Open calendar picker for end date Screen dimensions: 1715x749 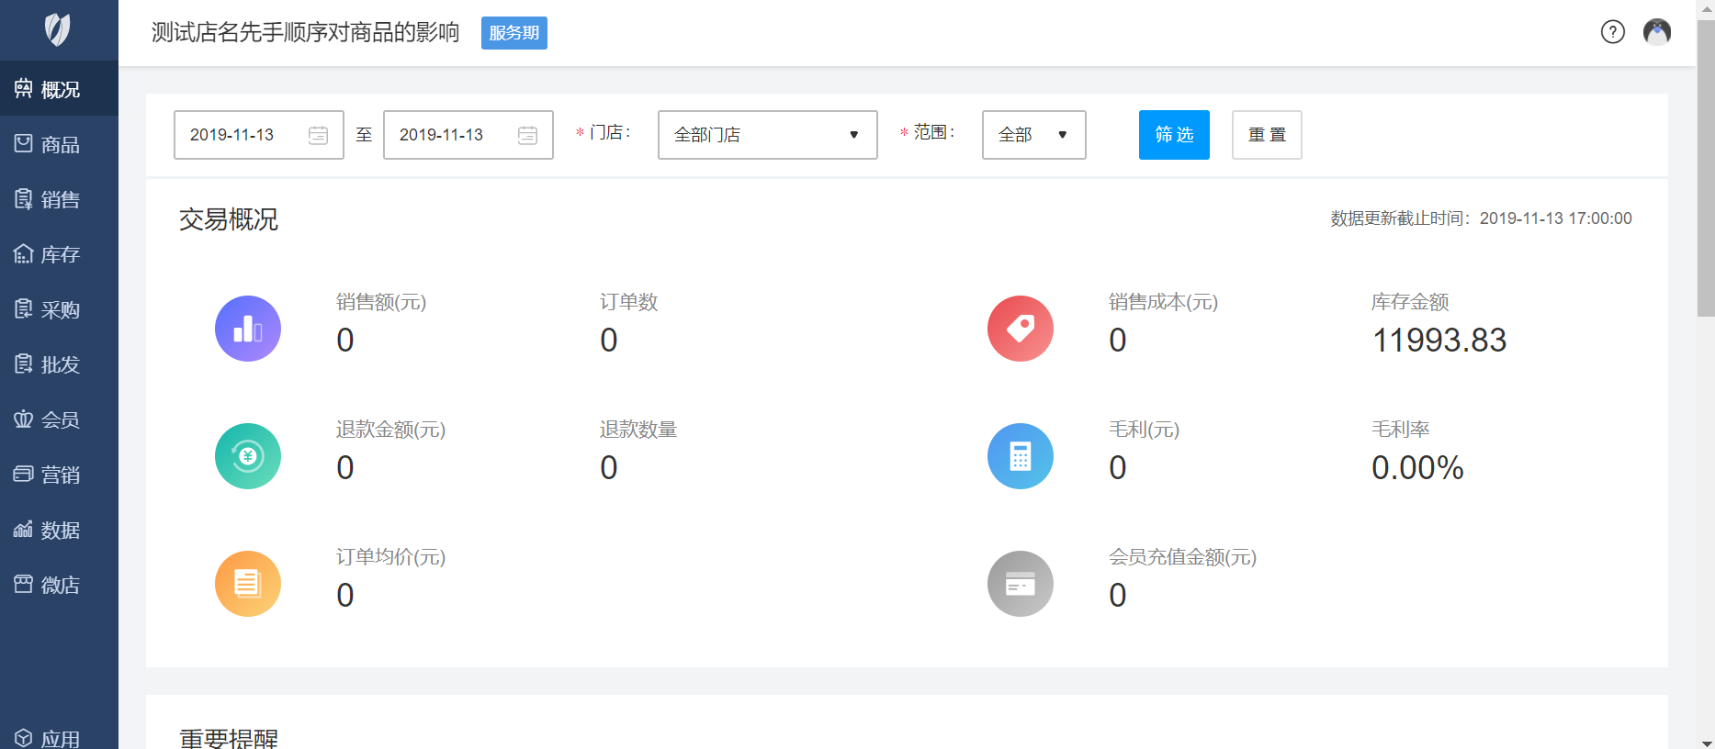coord(527,135)
